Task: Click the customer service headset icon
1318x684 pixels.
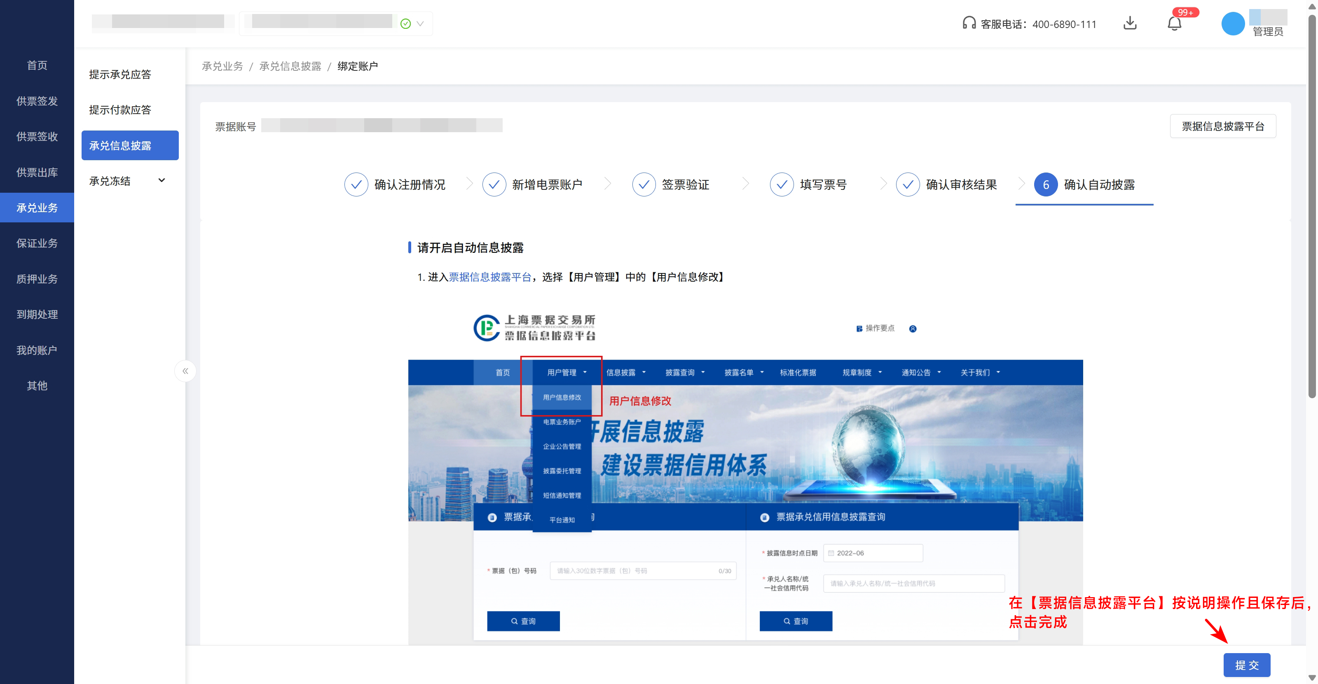Action: [969, 23]
